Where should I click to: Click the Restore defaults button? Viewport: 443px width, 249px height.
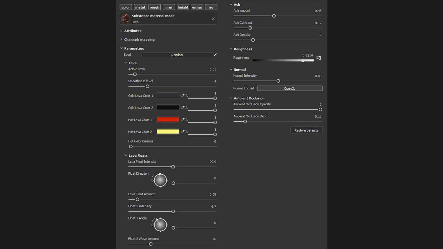306,130
